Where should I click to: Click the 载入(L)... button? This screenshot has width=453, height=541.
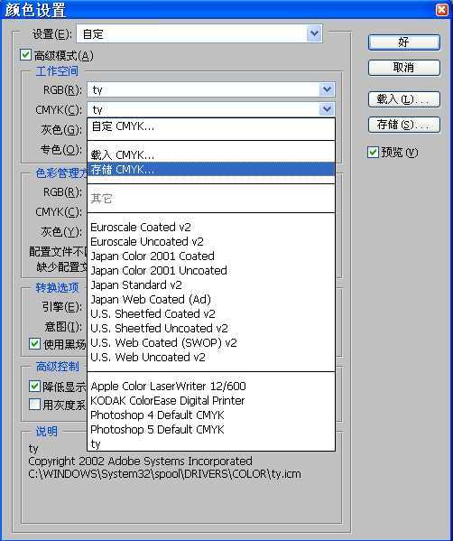pos(403,99)
